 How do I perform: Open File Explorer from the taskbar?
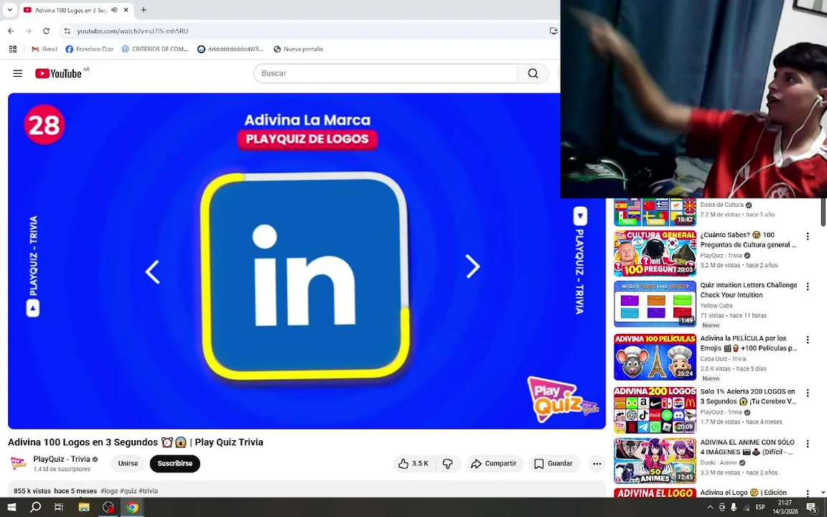click(84, 507)
